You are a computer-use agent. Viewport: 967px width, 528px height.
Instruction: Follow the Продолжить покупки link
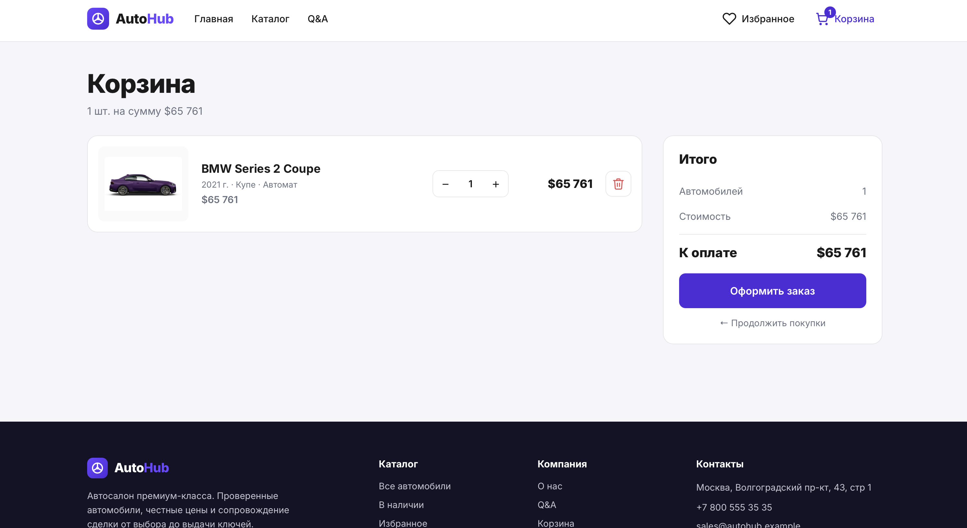coord(772,323)
